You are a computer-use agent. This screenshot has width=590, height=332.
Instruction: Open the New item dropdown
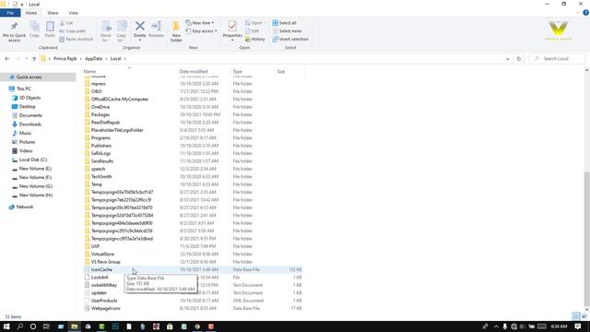200,23
